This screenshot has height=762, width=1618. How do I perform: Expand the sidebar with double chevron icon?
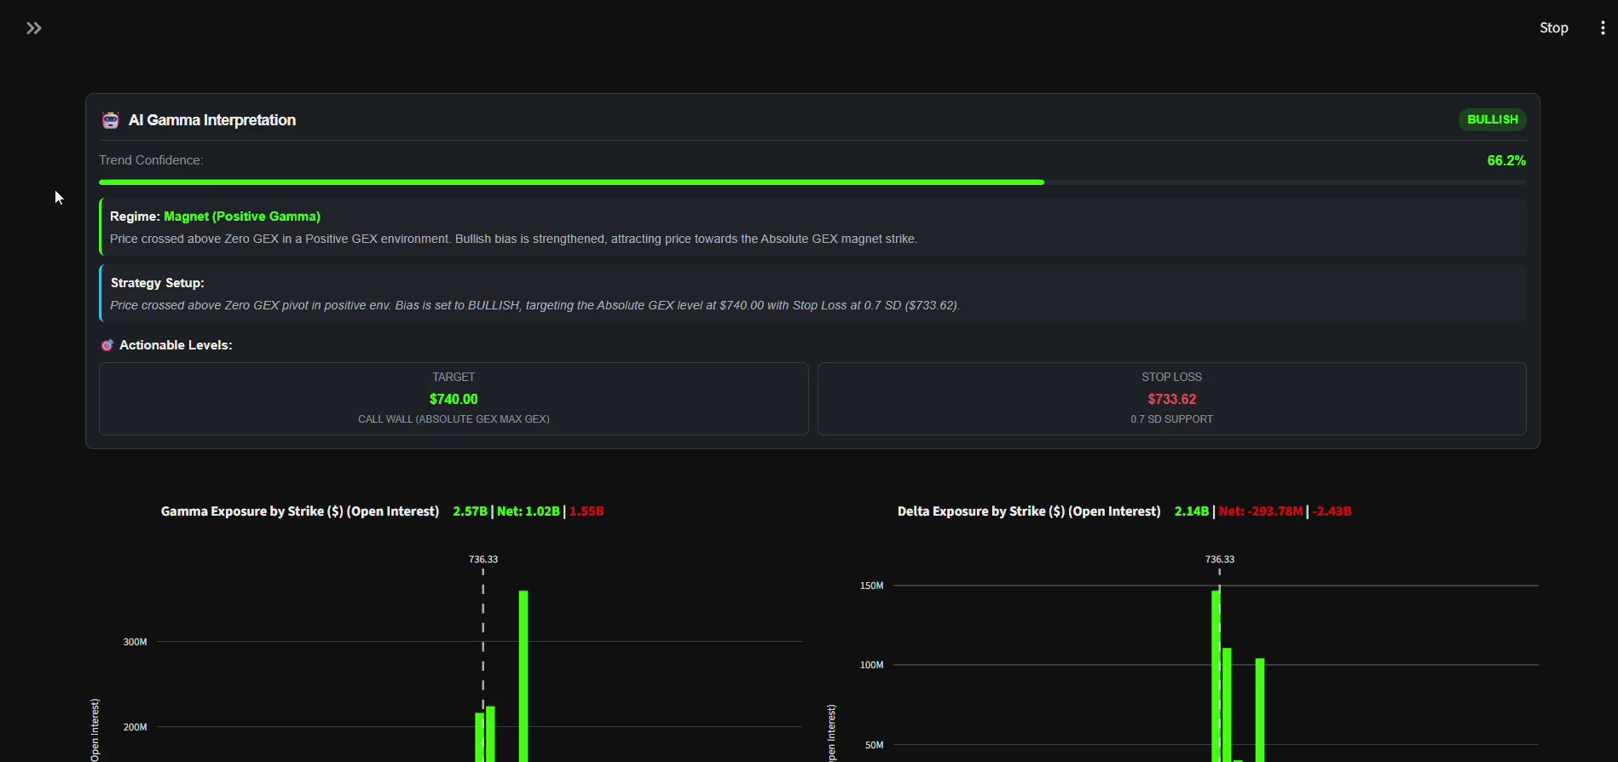click(33, 28)
